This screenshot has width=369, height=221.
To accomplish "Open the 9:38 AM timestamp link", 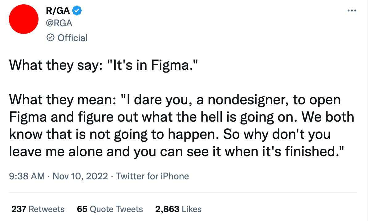I will tap(27, 176).
